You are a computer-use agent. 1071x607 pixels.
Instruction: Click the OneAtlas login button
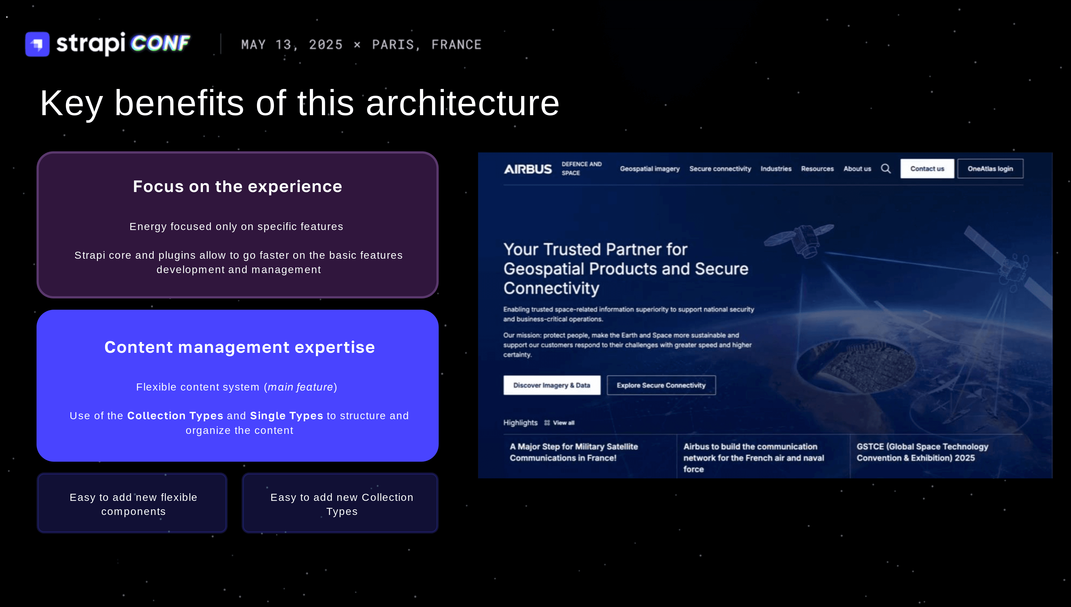(x=990, y=169)
